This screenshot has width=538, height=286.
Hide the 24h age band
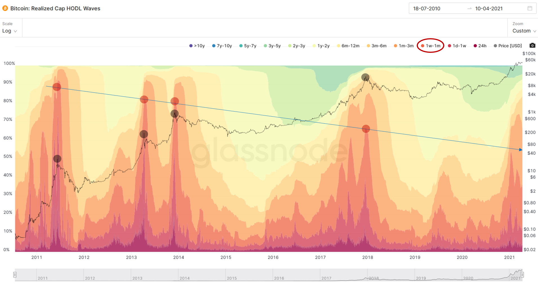pos(480,46)
